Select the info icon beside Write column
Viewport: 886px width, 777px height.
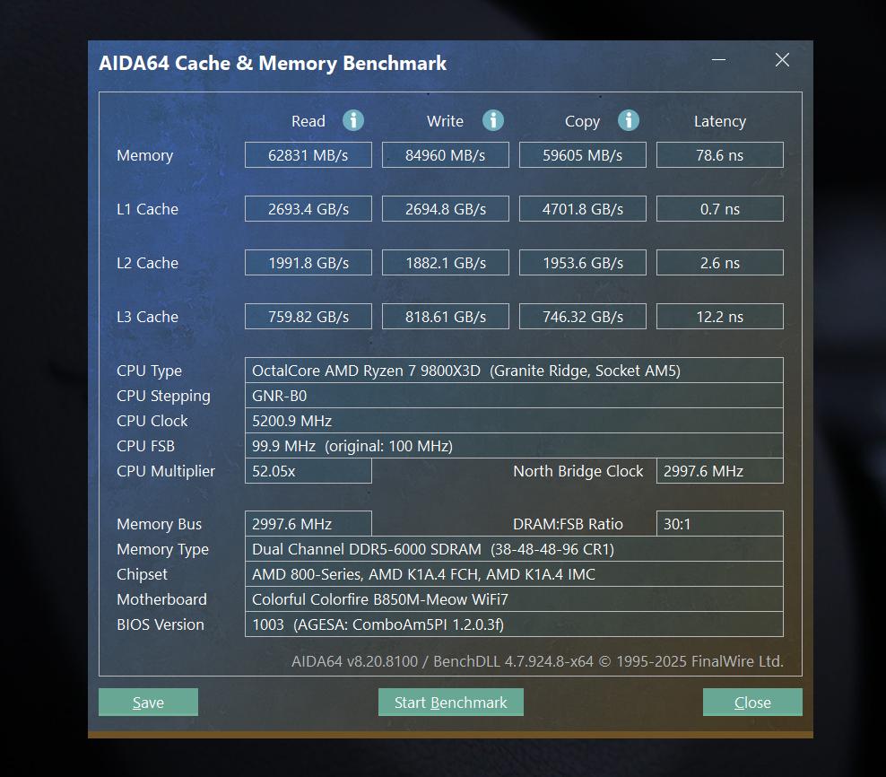(x=491, y=120)
